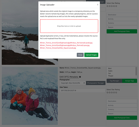
Task: Click lower Destination input field
Action: pyautogui.click(x=122, y=101)
